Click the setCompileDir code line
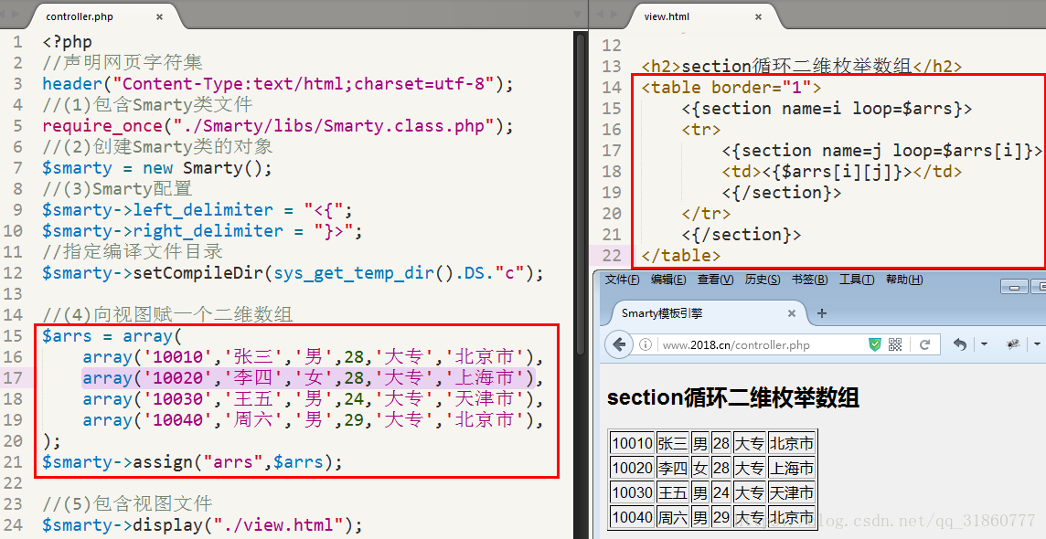 pos(293,273)
